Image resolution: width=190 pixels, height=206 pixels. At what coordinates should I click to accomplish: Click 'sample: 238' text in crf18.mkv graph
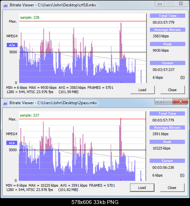(30, 17)
